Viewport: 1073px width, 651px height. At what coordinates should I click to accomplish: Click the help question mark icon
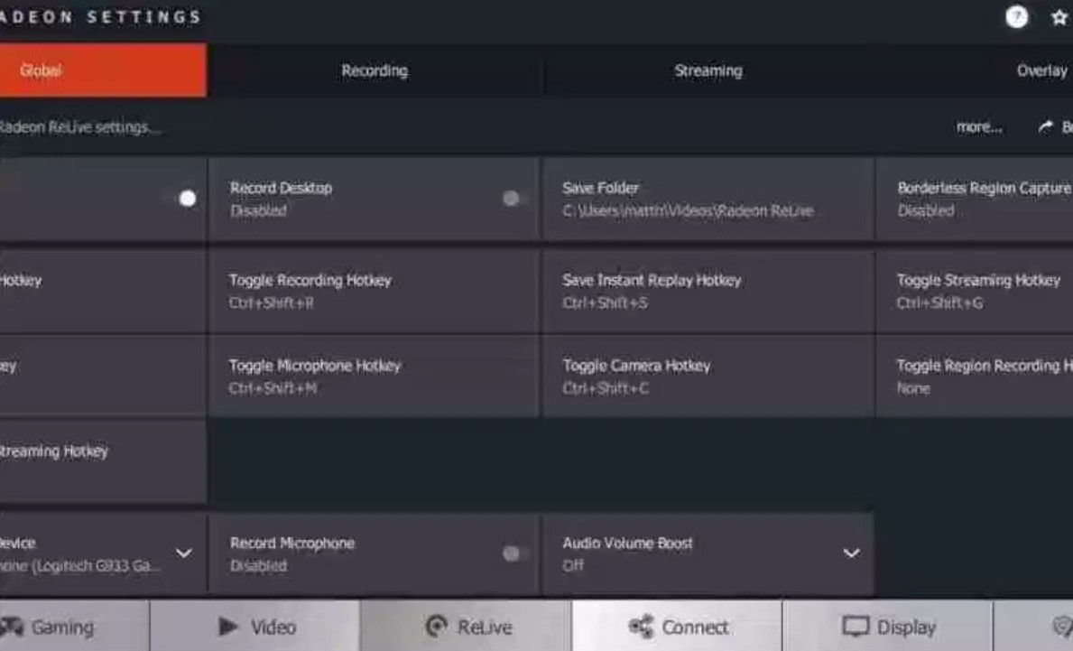(x=1016, y=16)
